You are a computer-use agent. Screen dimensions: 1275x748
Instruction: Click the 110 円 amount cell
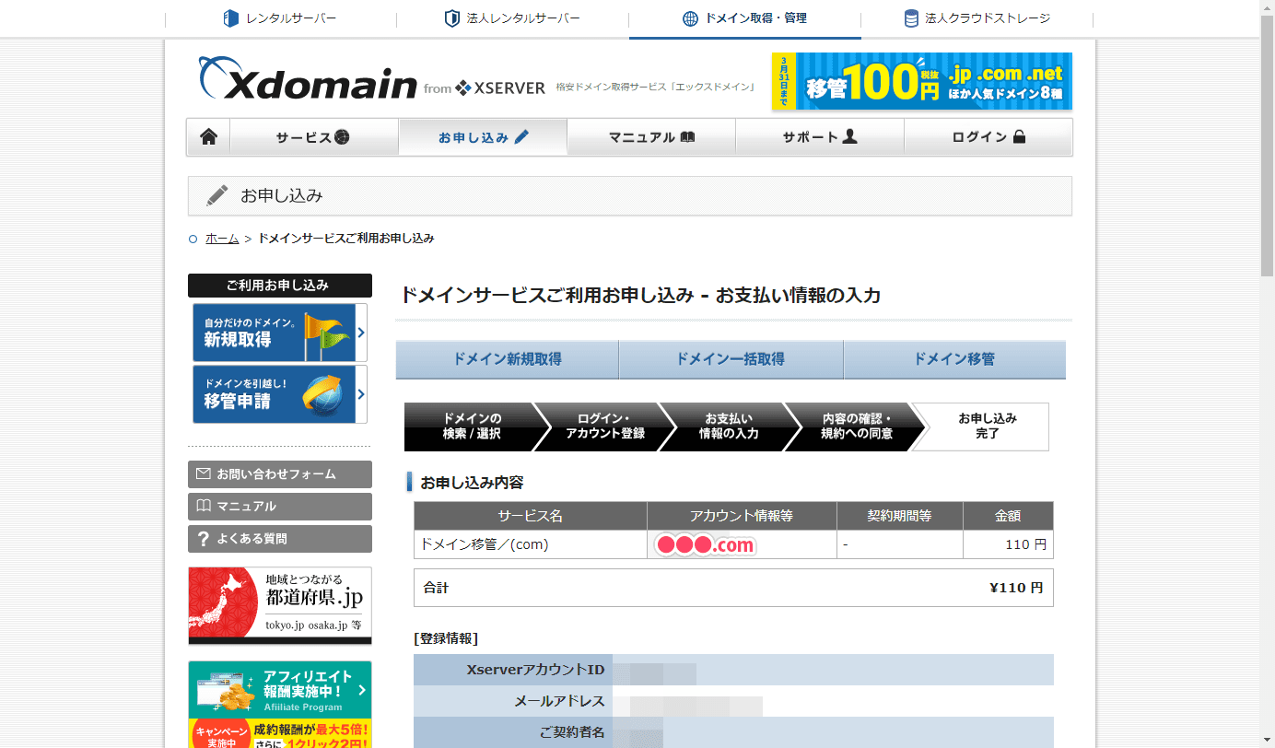(x=1008, y=544)
